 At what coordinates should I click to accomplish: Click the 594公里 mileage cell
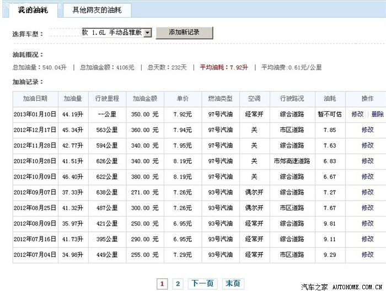click(x=107, y=145)
